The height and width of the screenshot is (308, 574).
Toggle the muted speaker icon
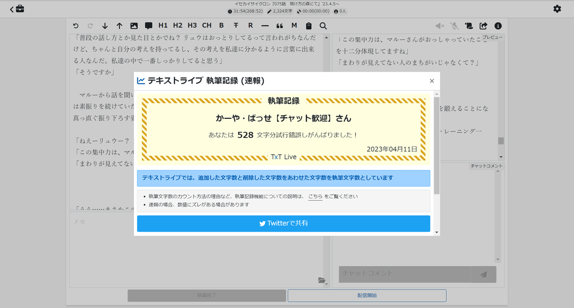point(440,26)
